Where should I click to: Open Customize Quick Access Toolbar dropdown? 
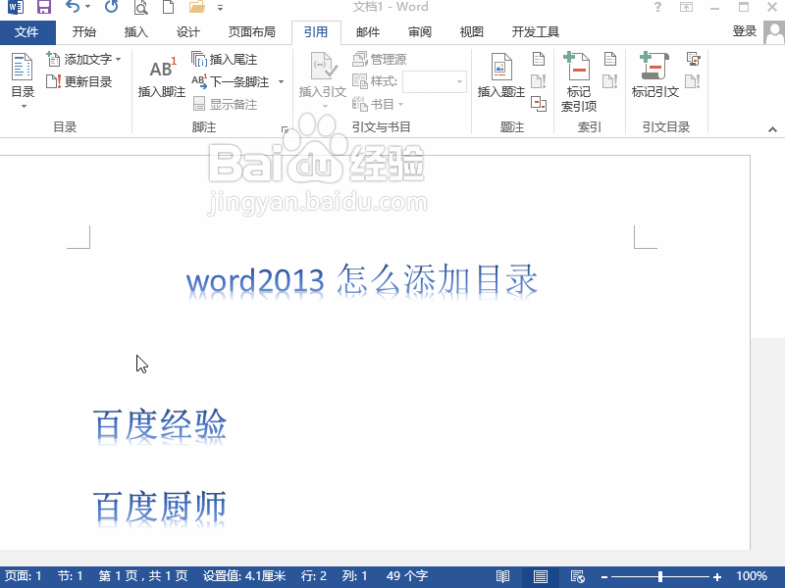(220, 8)
